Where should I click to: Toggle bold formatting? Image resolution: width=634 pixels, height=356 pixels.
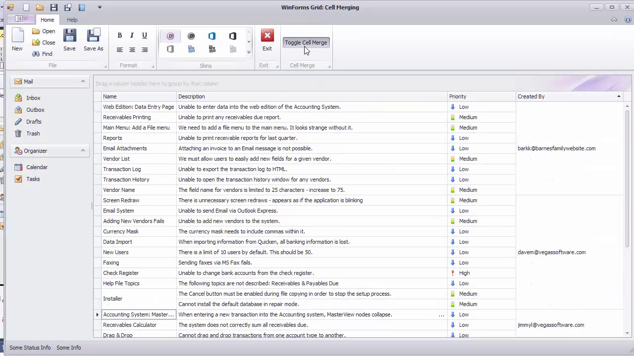tap(119, 36)
